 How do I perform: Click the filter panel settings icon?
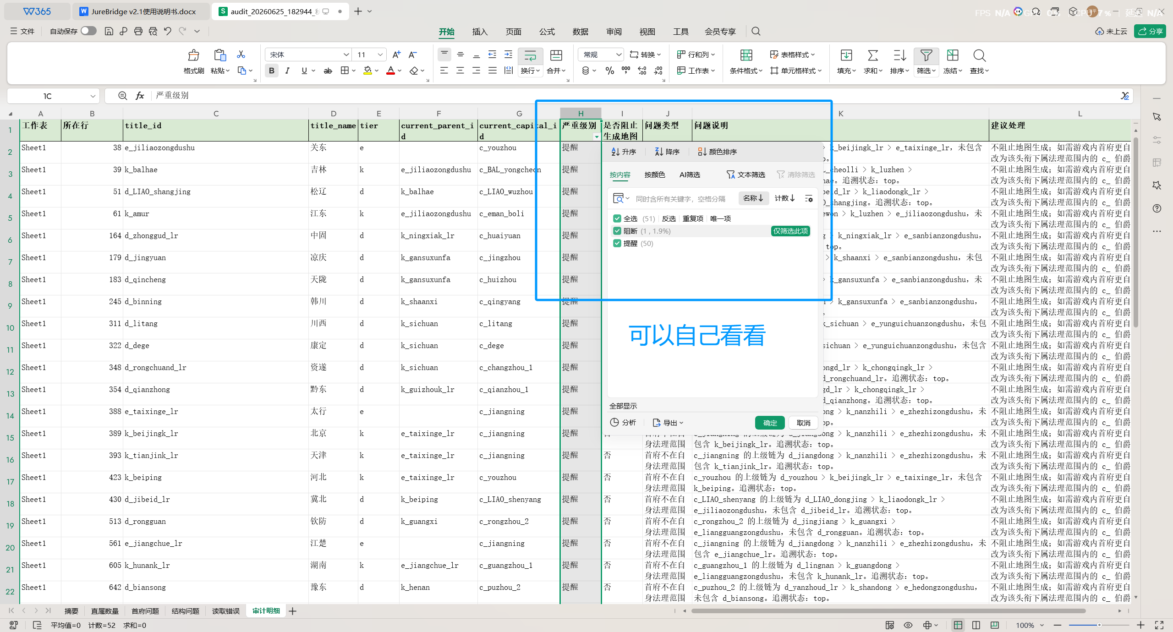pos(809,198)
